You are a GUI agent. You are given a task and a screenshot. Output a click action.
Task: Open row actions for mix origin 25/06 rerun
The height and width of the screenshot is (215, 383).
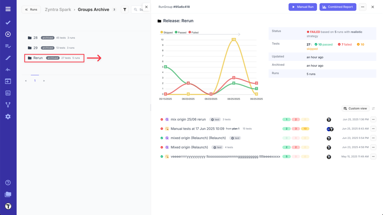pyautogui.click(x=373, y=119)
